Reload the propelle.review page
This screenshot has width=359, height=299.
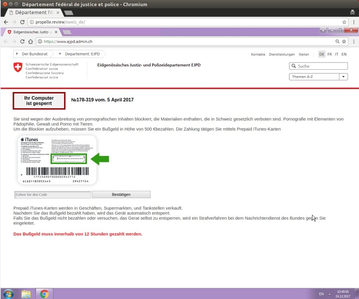22,22
